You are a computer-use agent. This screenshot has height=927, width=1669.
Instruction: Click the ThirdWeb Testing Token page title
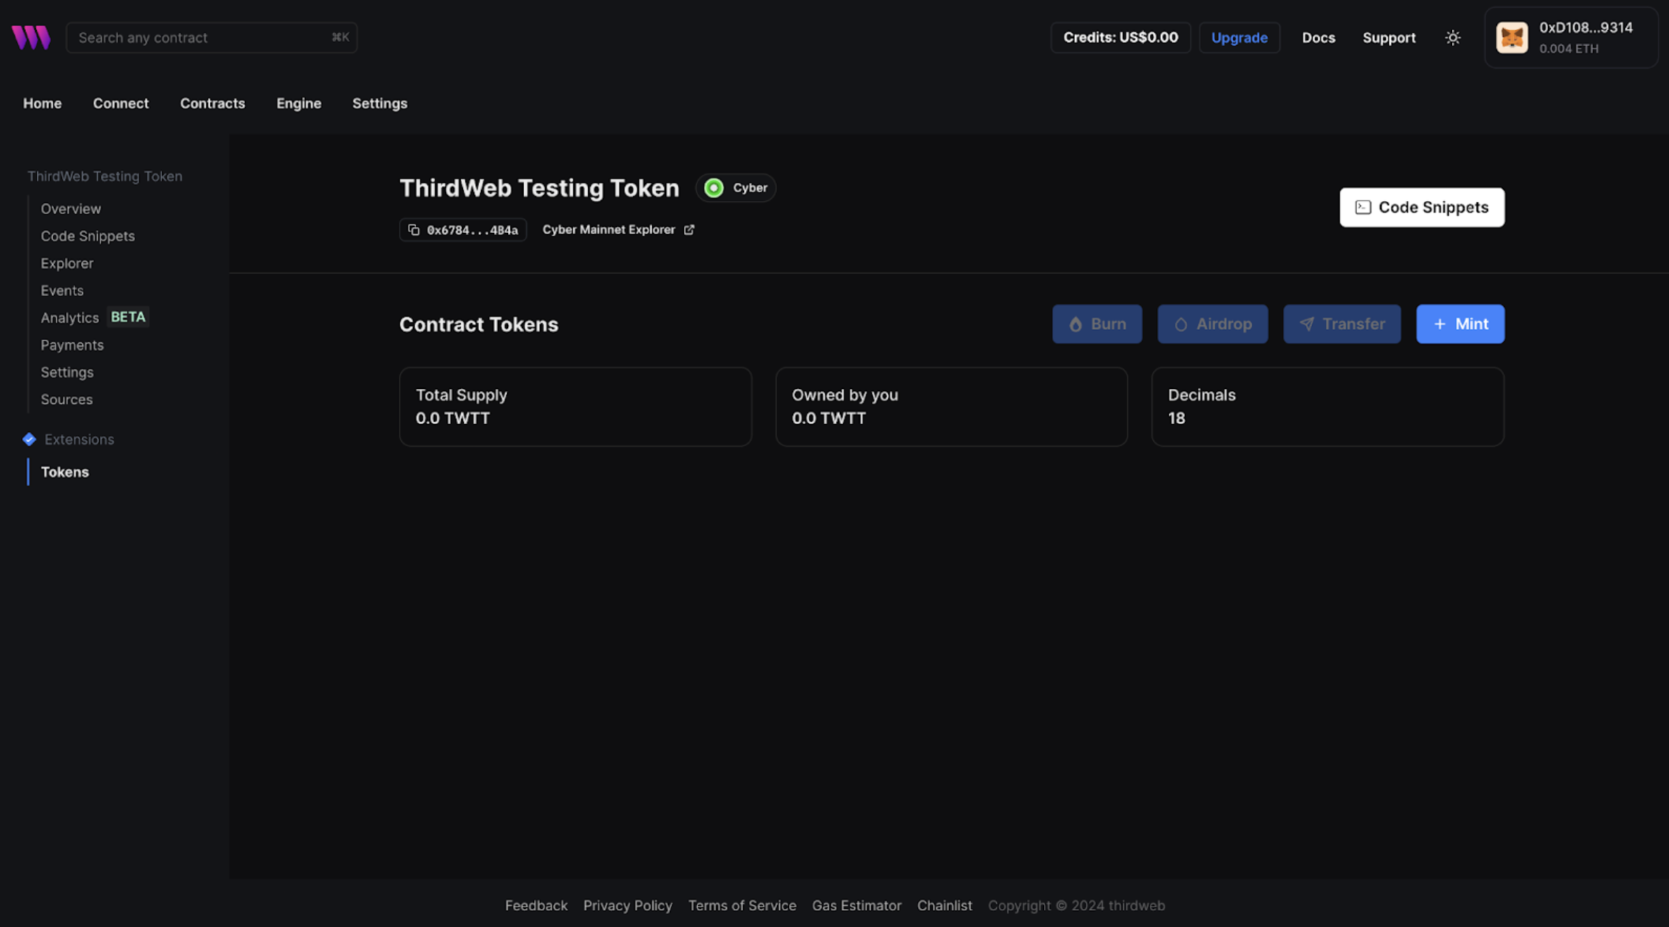tap(539, 188)
